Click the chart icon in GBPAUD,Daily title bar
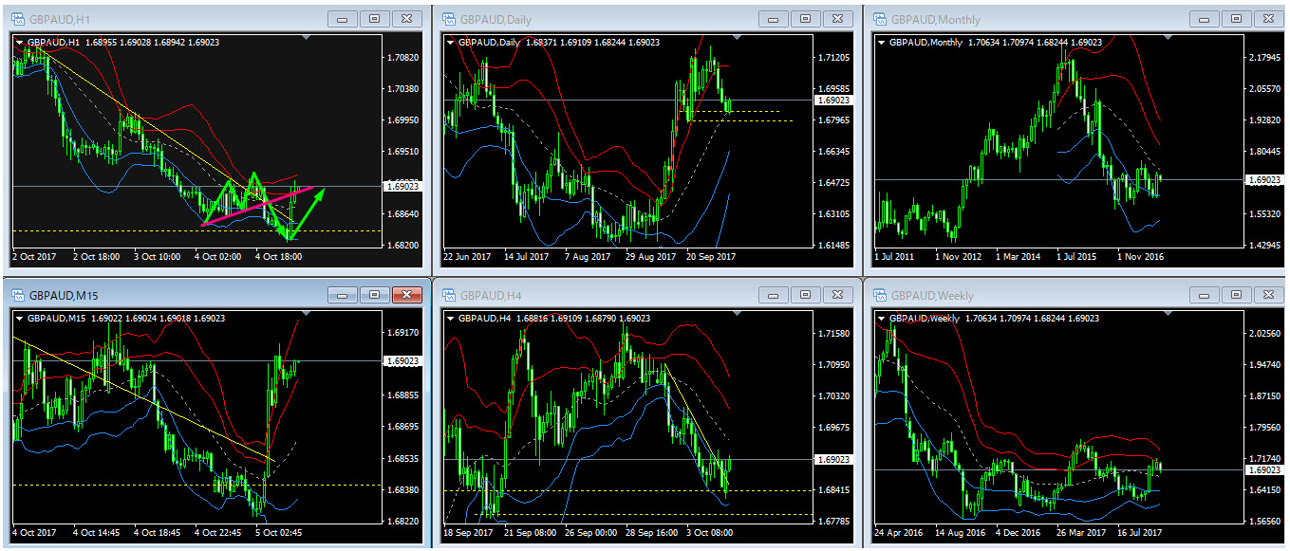 pyautogui.click(x=448, y=19)
